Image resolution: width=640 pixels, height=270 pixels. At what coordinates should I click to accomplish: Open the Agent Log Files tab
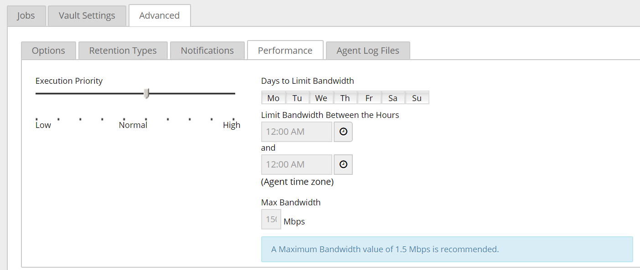click(367, 50)
